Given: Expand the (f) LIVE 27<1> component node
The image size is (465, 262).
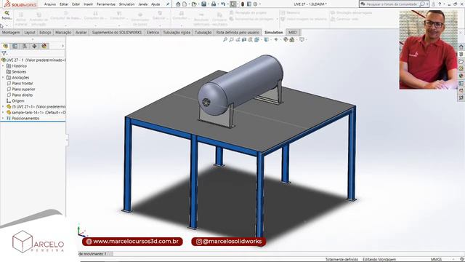Looking at the screenshot, I should (x=3, y=106).
